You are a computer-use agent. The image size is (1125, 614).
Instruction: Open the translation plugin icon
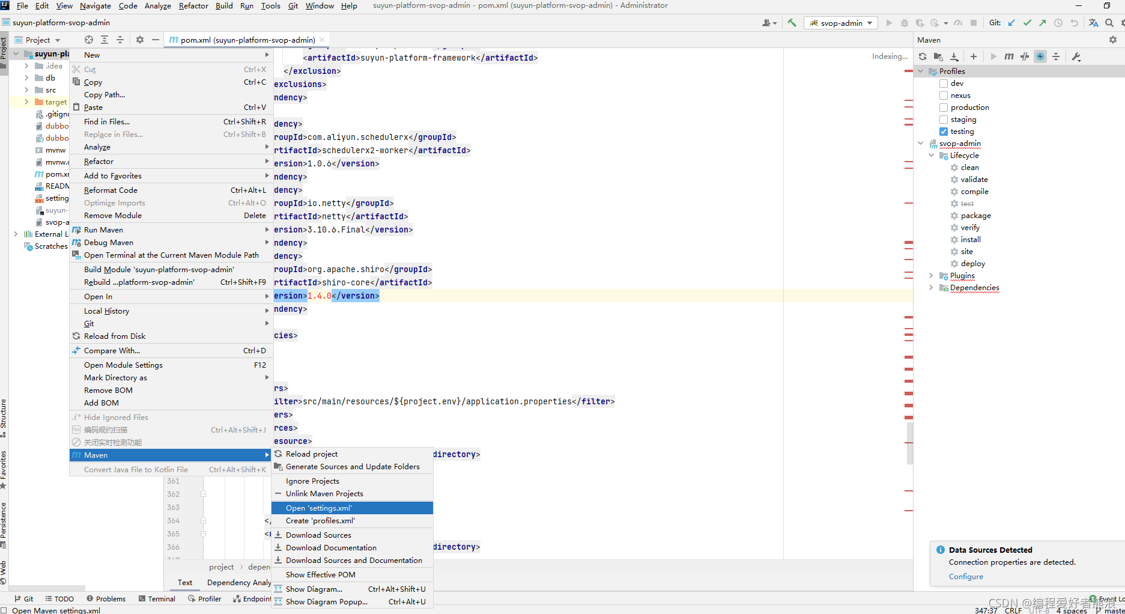click(x=1093, y=23)
